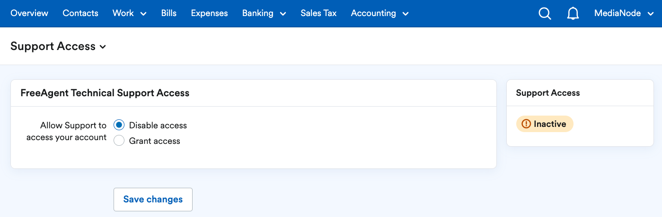Open the MediaNode account dropdown
This screenshot has height=217, width=662.
(624, 13)
